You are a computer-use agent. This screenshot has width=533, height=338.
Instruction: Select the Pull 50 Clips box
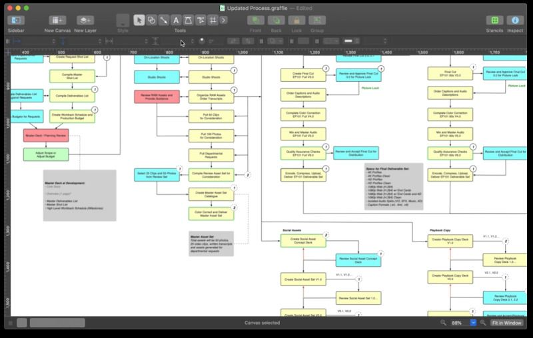[x=211, y=116]
